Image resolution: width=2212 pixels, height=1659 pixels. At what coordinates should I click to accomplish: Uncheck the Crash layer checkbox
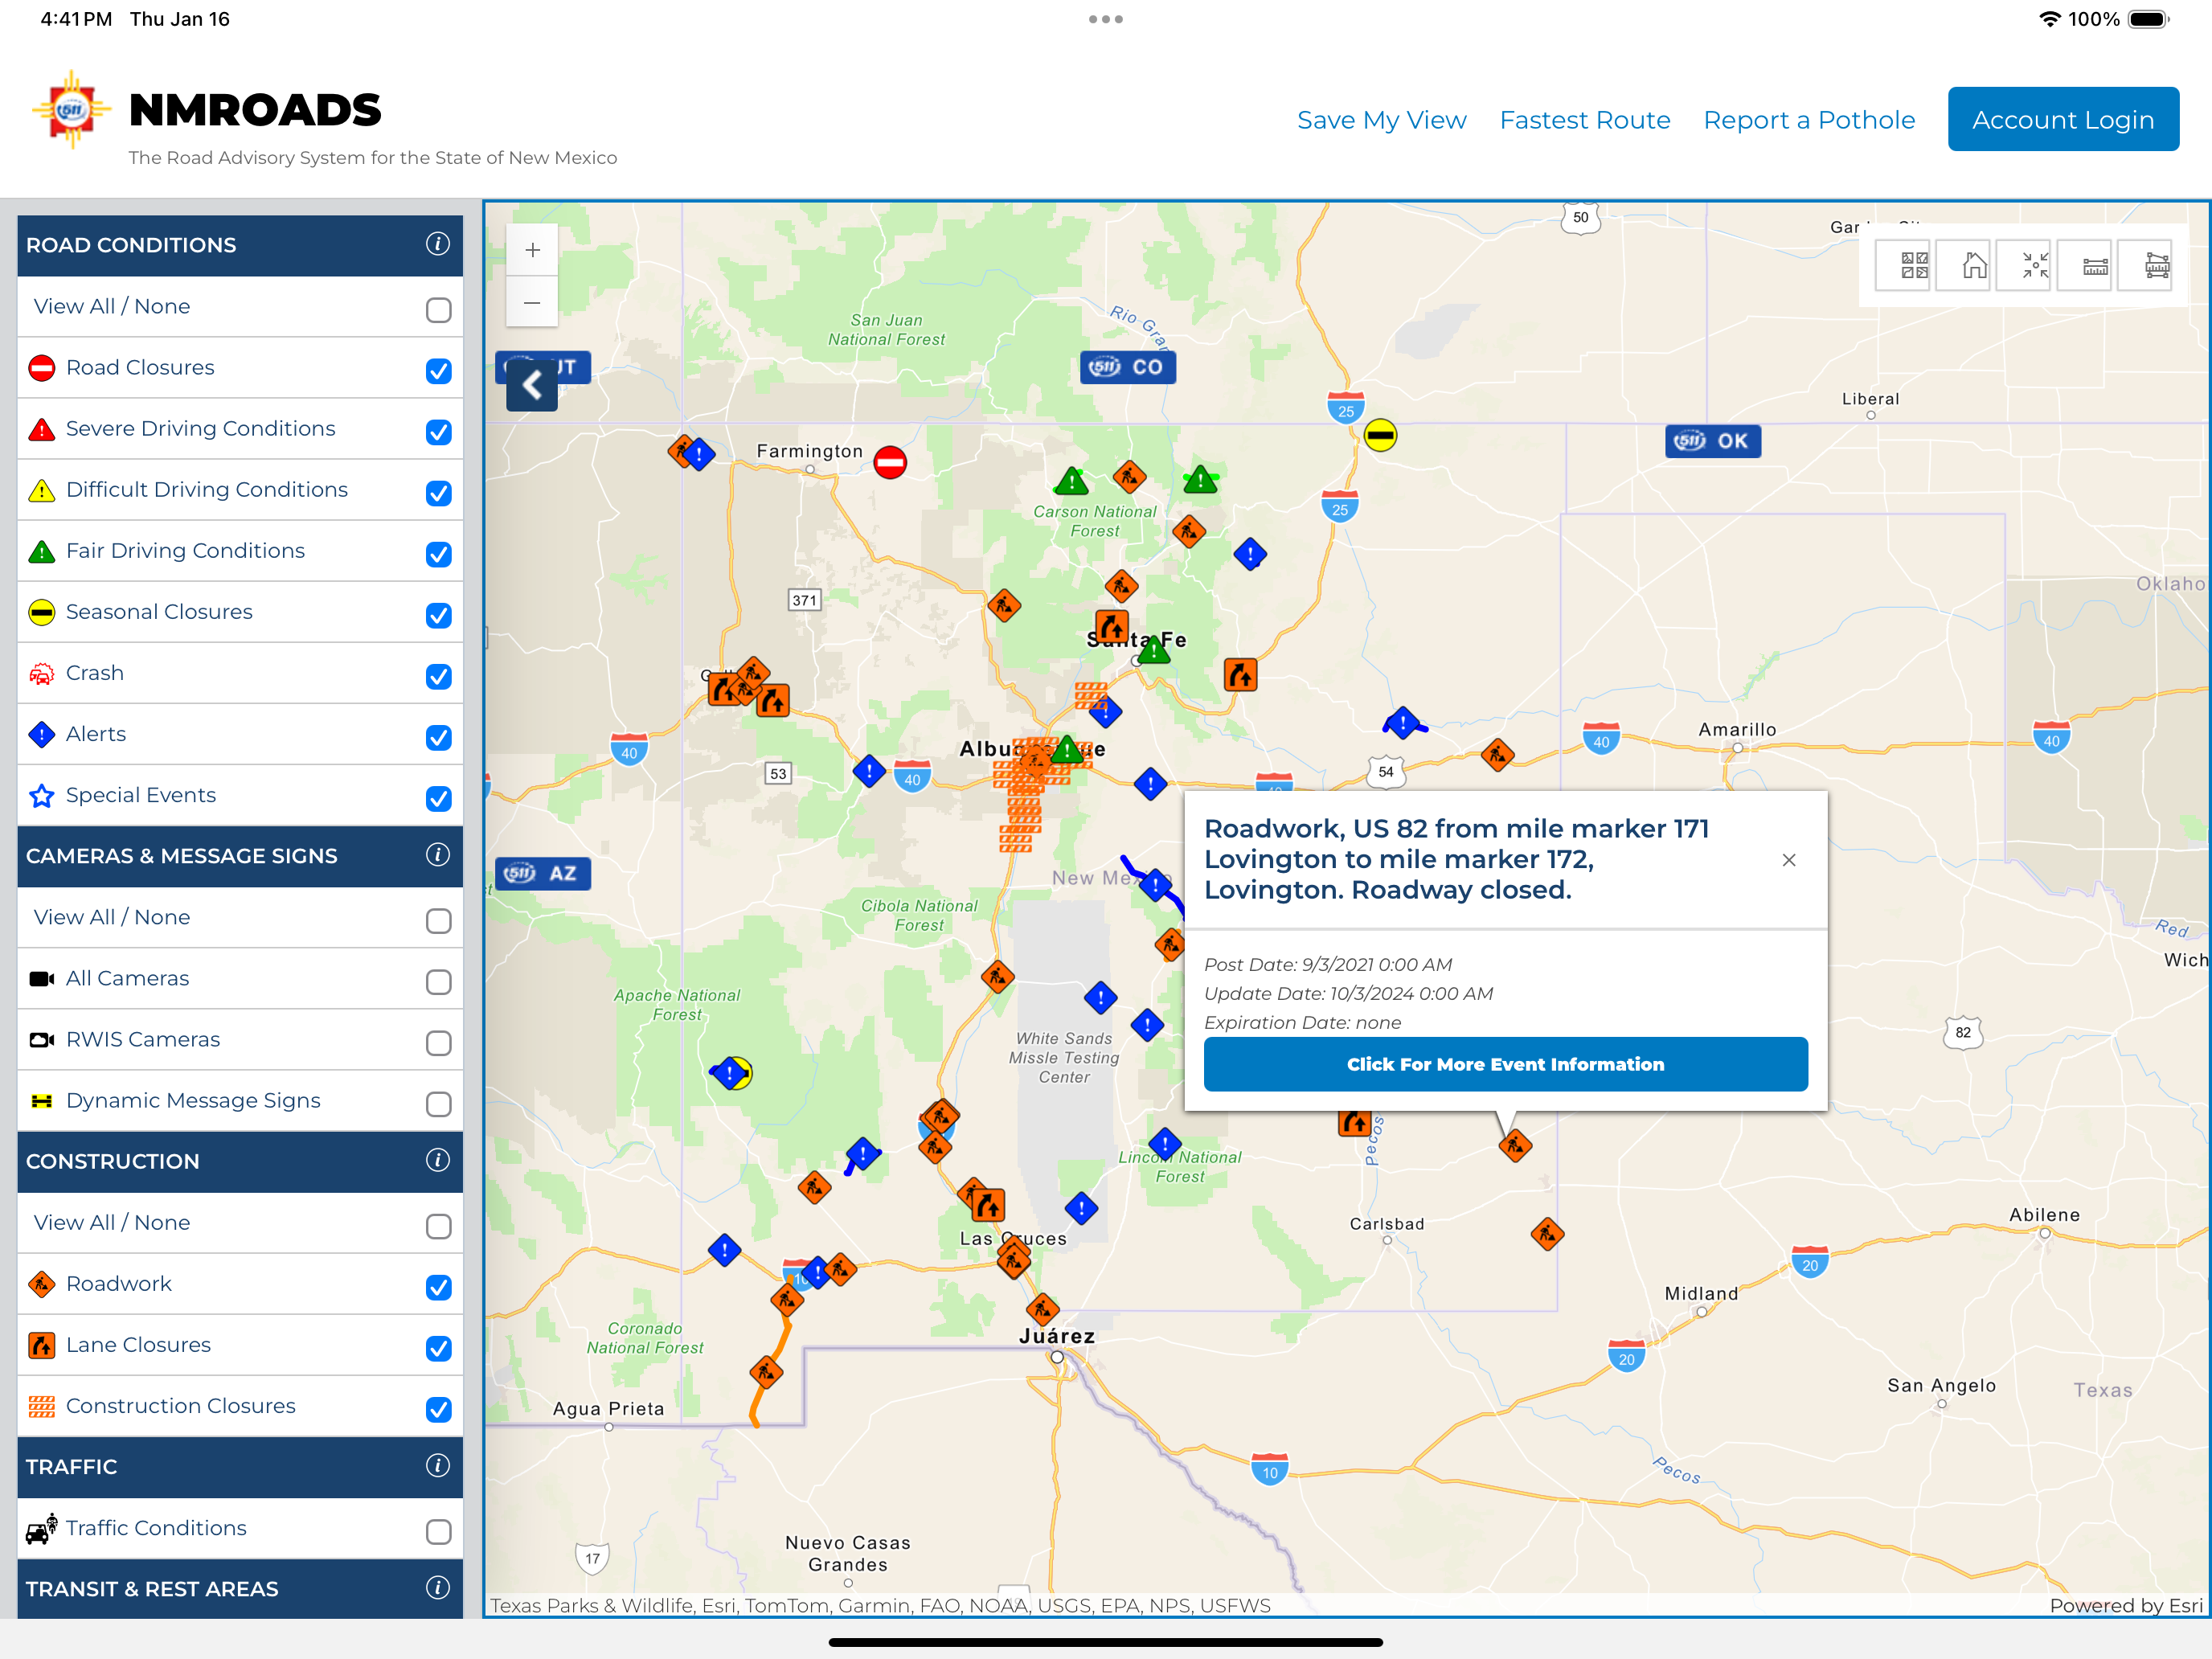(x=438, y=676)
